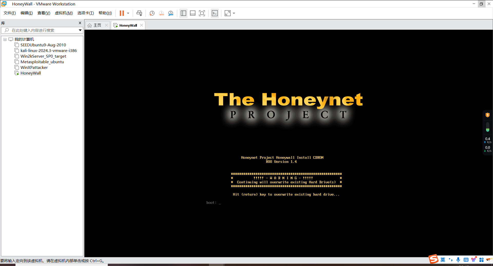Open the IME toolbox grid icon
This screenshot has width=493, height=266.
pos(481,260)
